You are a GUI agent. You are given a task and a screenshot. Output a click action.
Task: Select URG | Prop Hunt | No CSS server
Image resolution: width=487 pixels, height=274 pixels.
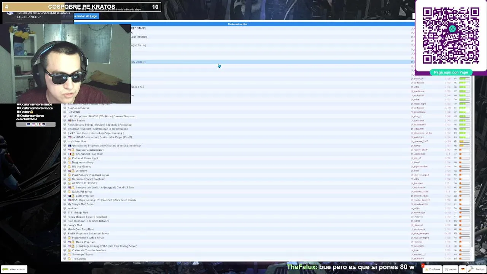[x=101, y=116]
